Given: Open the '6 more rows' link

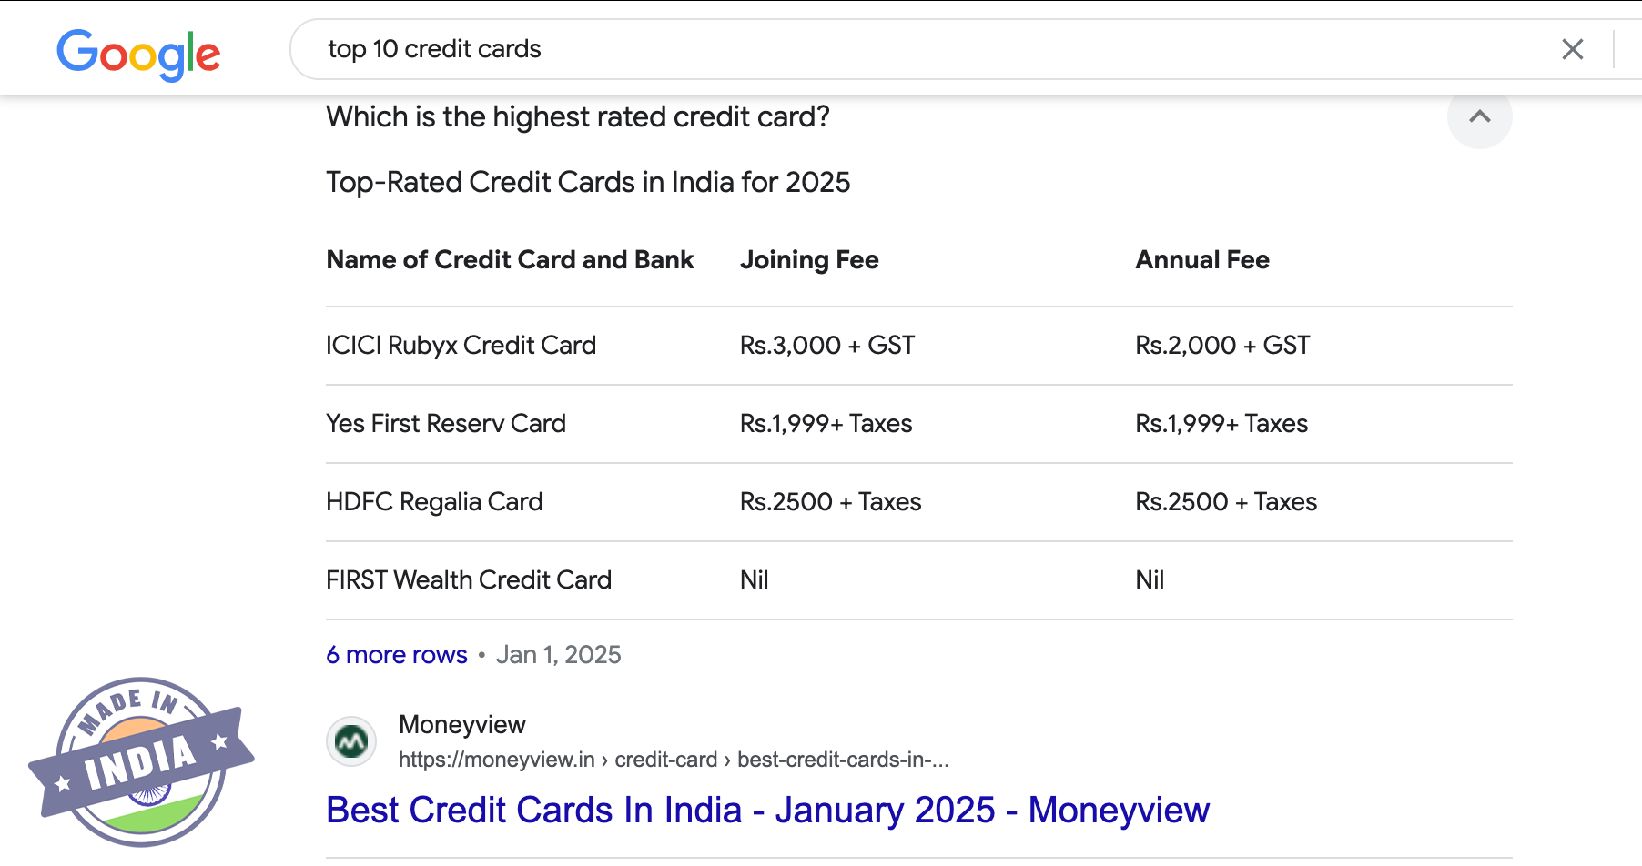Looking at the screenshot, I should coord(397,655).
